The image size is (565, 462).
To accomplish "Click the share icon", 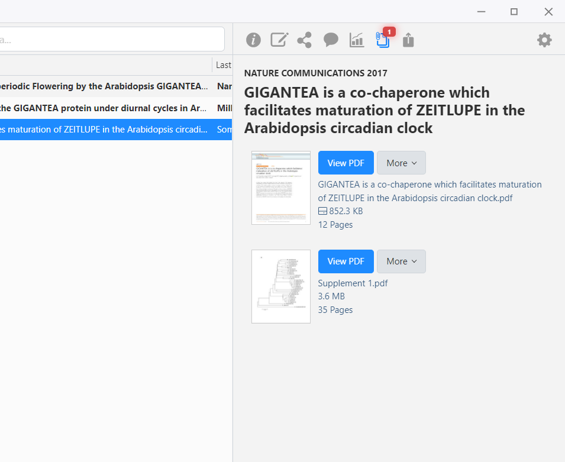I will tap(305, 40).
